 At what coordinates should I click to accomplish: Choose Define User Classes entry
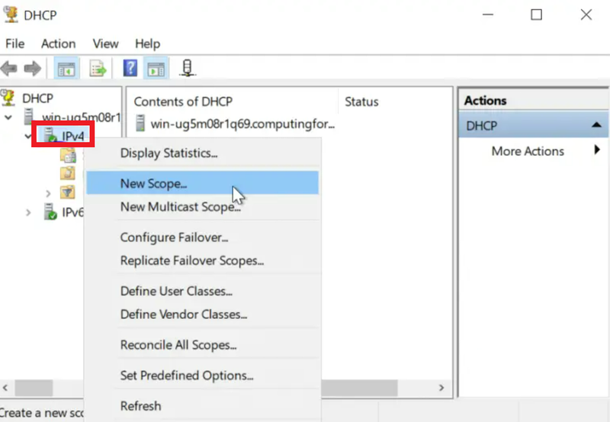(202, 291)
